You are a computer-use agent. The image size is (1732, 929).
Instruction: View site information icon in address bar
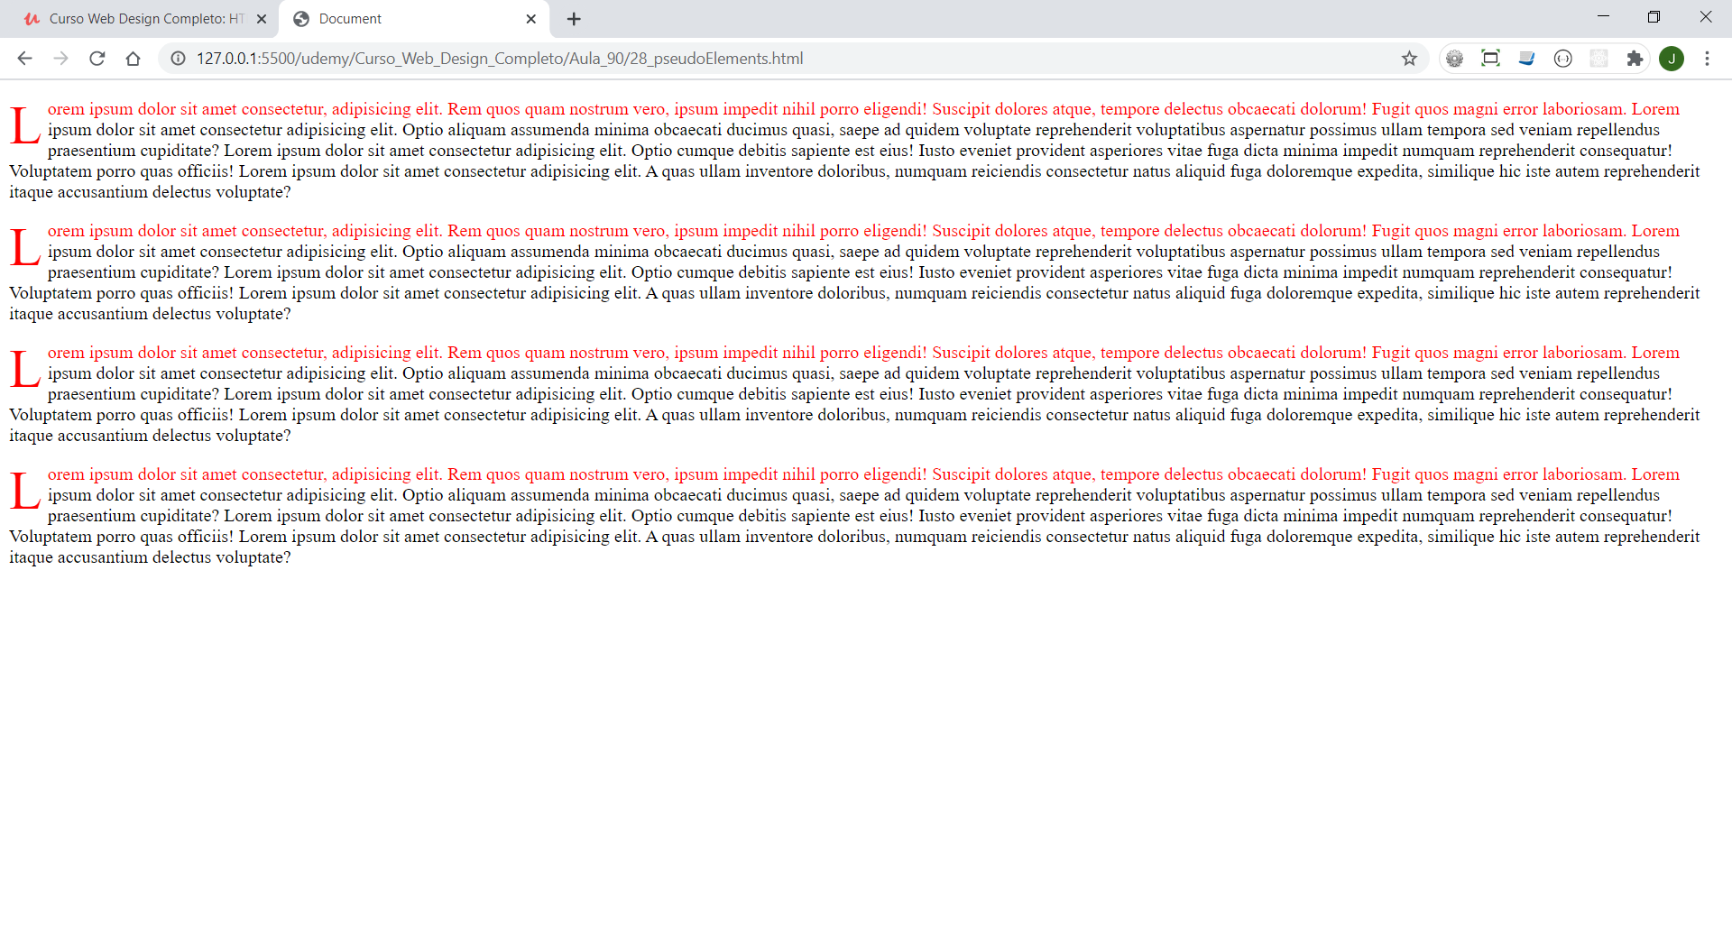[x=179, y=59]
